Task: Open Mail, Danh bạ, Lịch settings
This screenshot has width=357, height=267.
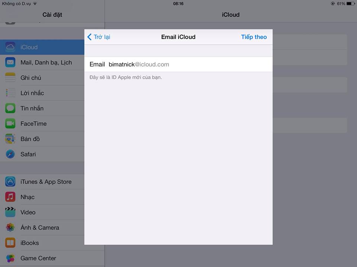Action: click(x=42, y=62)
